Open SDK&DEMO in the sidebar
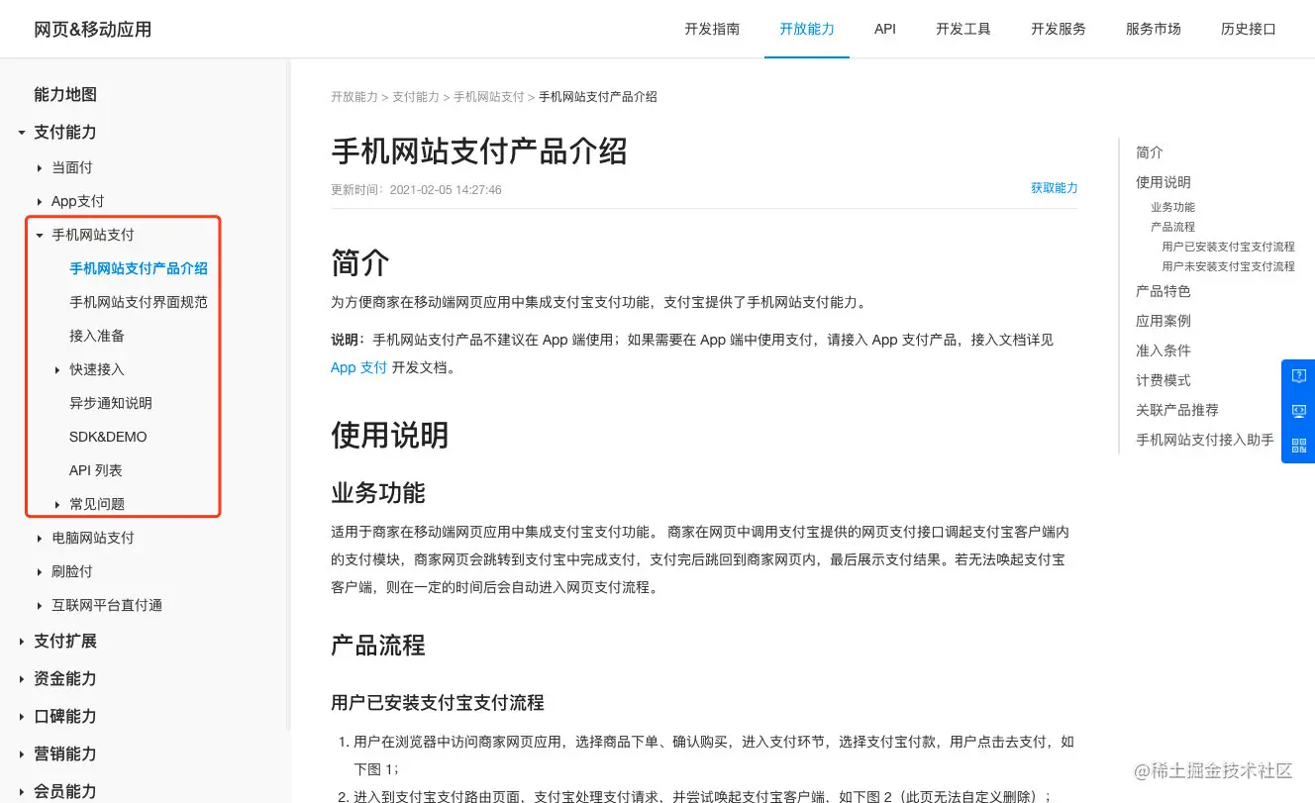 click(x=108, y=437)
